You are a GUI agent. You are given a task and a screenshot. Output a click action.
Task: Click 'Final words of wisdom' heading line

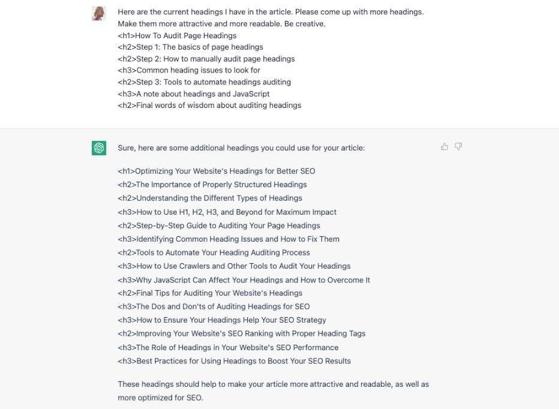point(209,105)
